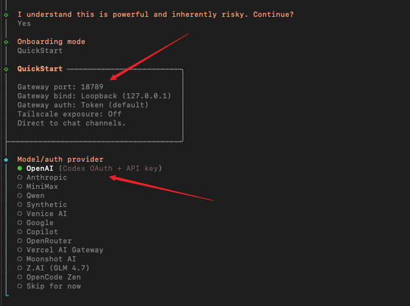Pick Vercel AI Gateway option
The image size is (410, 306).
click(x=60, y=250)
